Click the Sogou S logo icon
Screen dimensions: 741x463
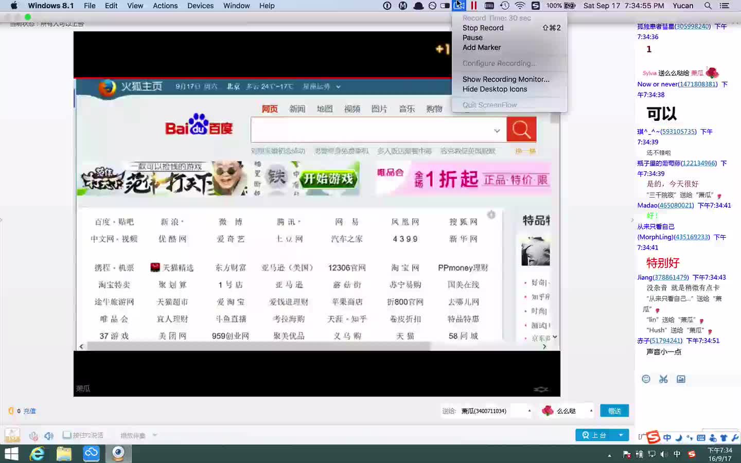pos(653,436)
